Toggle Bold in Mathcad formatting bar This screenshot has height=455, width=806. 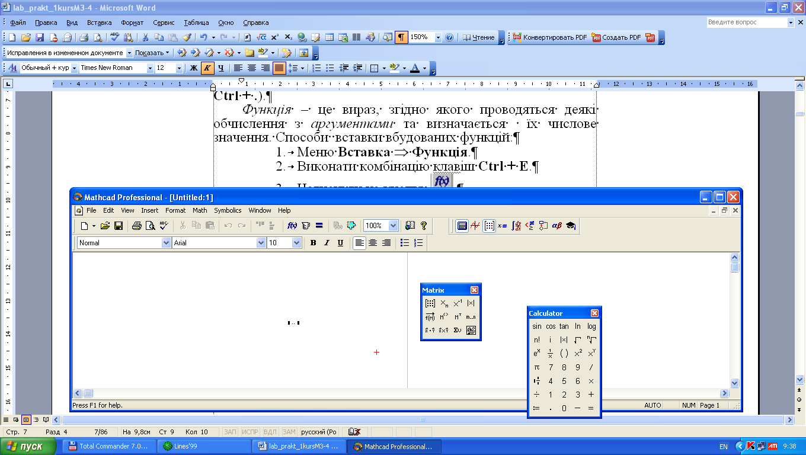click(314, 243)
